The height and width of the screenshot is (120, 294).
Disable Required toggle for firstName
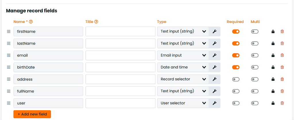(x=236, y=32)
